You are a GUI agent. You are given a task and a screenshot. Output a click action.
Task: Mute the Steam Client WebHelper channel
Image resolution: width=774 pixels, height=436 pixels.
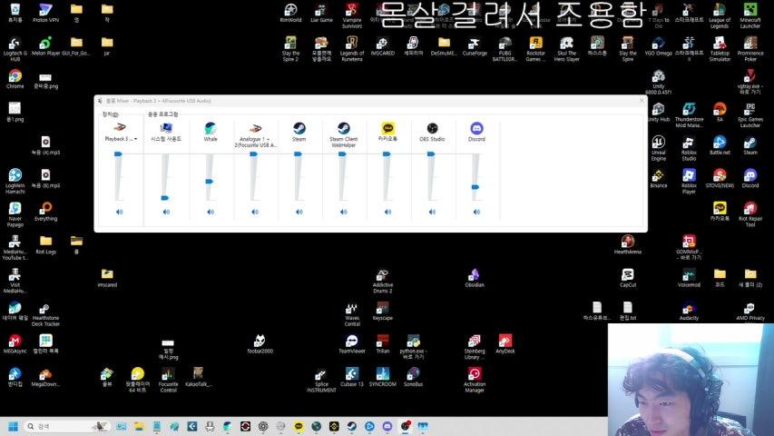[344, 212]
